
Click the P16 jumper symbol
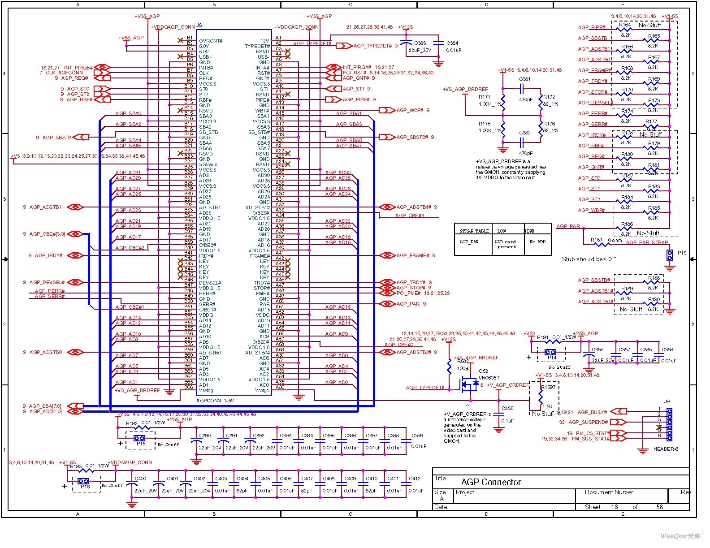click(84, 481)
